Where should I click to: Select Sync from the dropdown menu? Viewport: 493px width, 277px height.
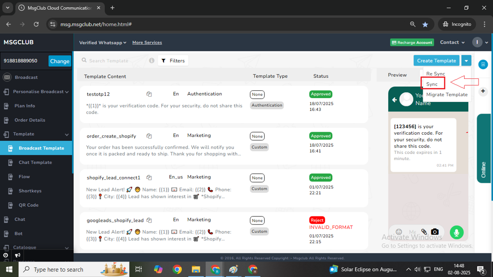coord(432,84)
